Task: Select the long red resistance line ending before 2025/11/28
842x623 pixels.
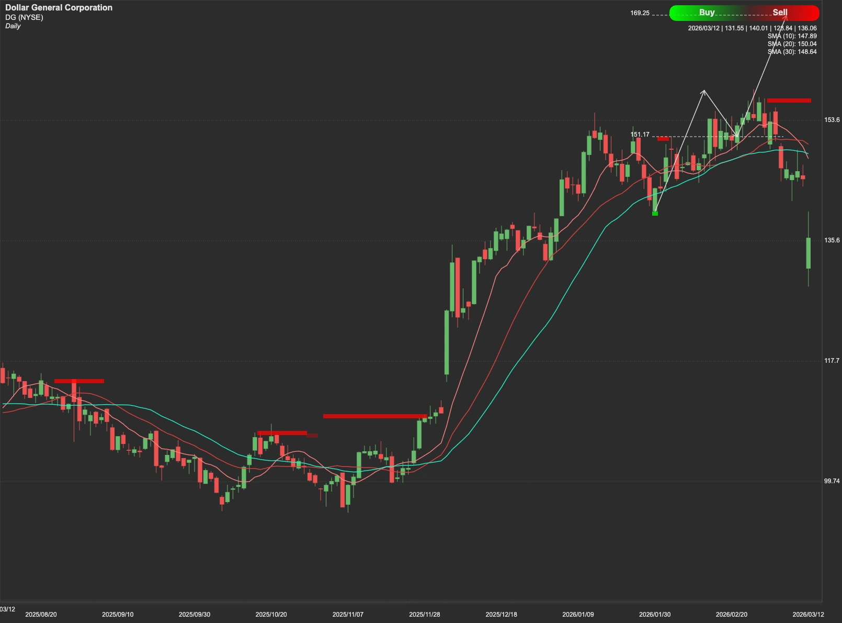Action: click(375, 416)
